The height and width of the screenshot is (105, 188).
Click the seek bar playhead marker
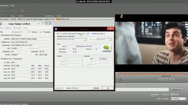click(122, 73)
